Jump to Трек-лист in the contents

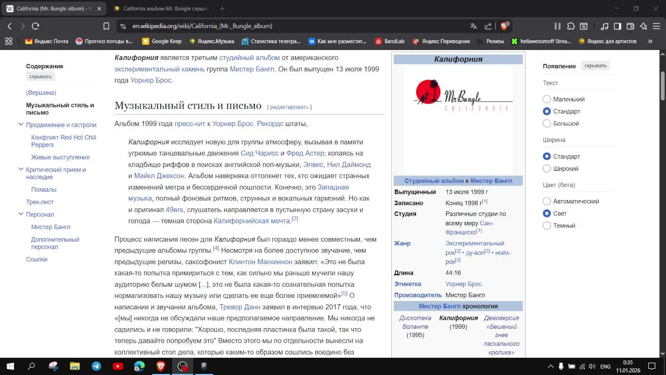point(40,202)
